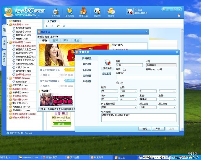Open the 星座 dropdown showing 摩羯座
Screen dimensions: 201x160
(x=148, y=99)
